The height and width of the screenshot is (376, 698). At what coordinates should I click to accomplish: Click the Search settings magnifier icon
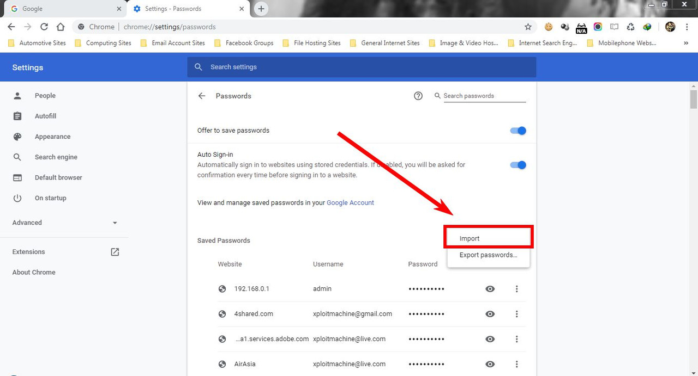click(198, 67)
